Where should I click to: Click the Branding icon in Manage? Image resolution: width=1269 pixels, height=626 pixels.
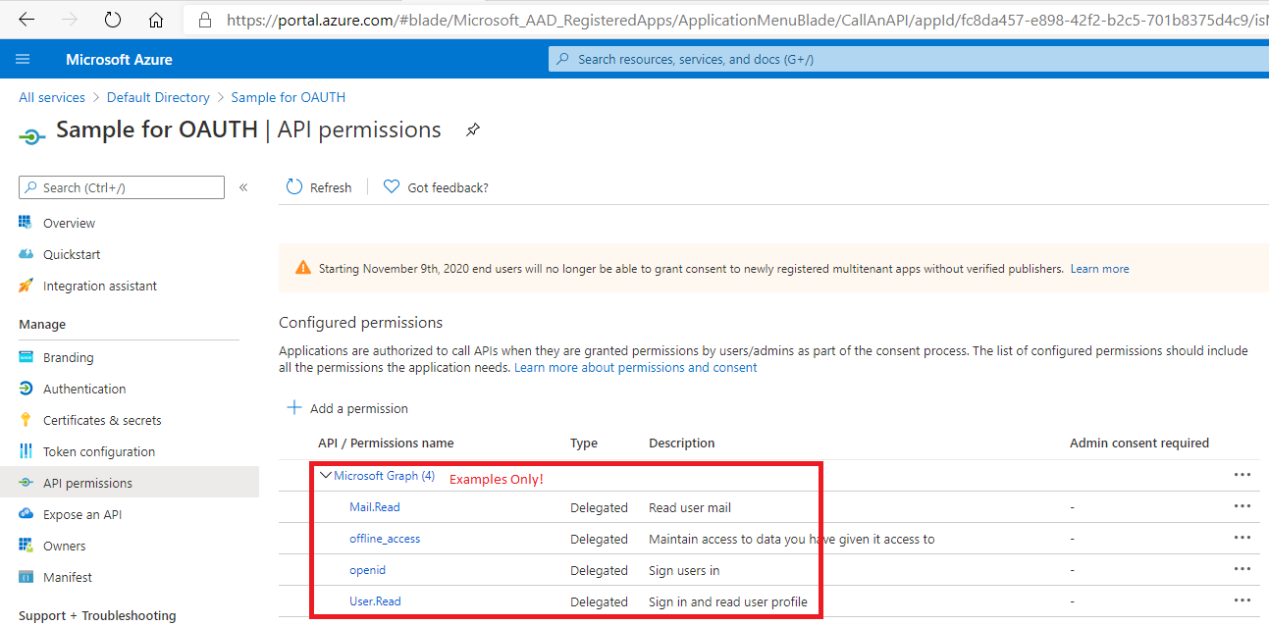[26, 357]
